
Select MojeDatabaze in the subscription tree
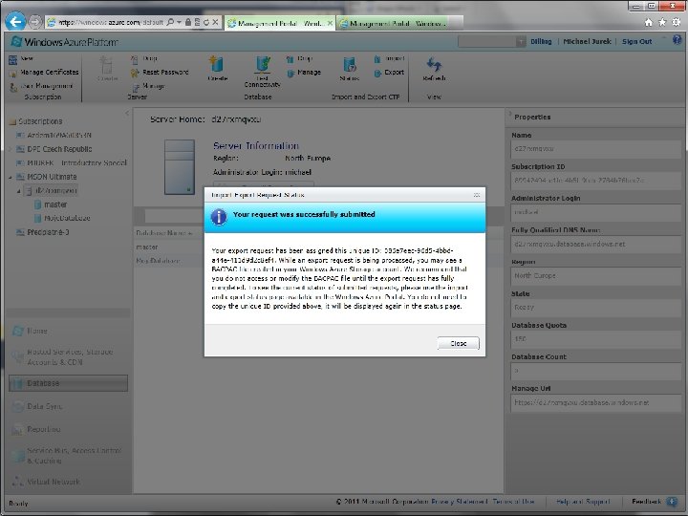tap(67, 218)
